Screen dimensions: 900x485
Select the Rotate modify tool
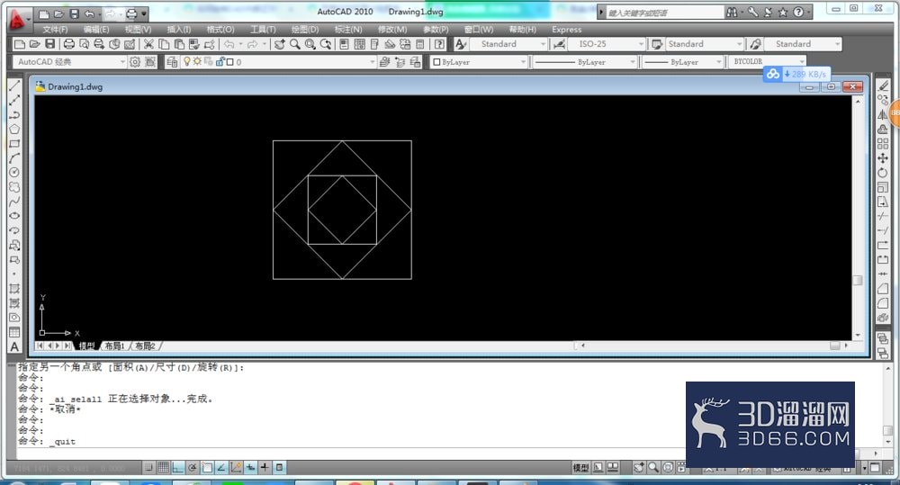pos(884,172)
